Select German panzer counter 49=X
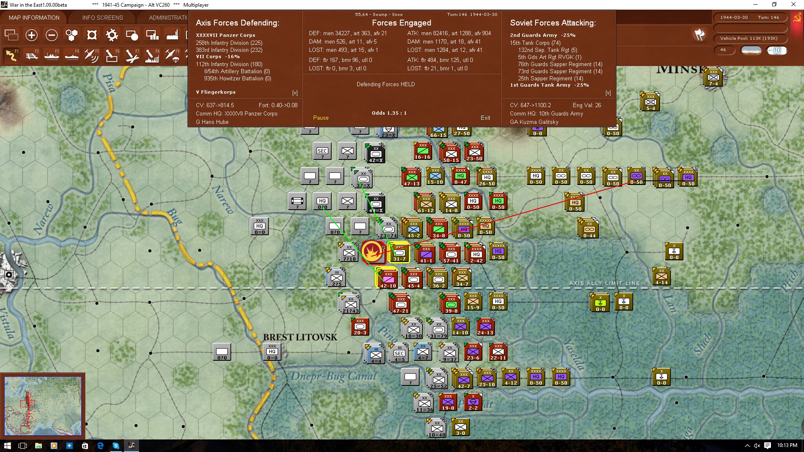804x452 pixels. [x=376, y=204]
